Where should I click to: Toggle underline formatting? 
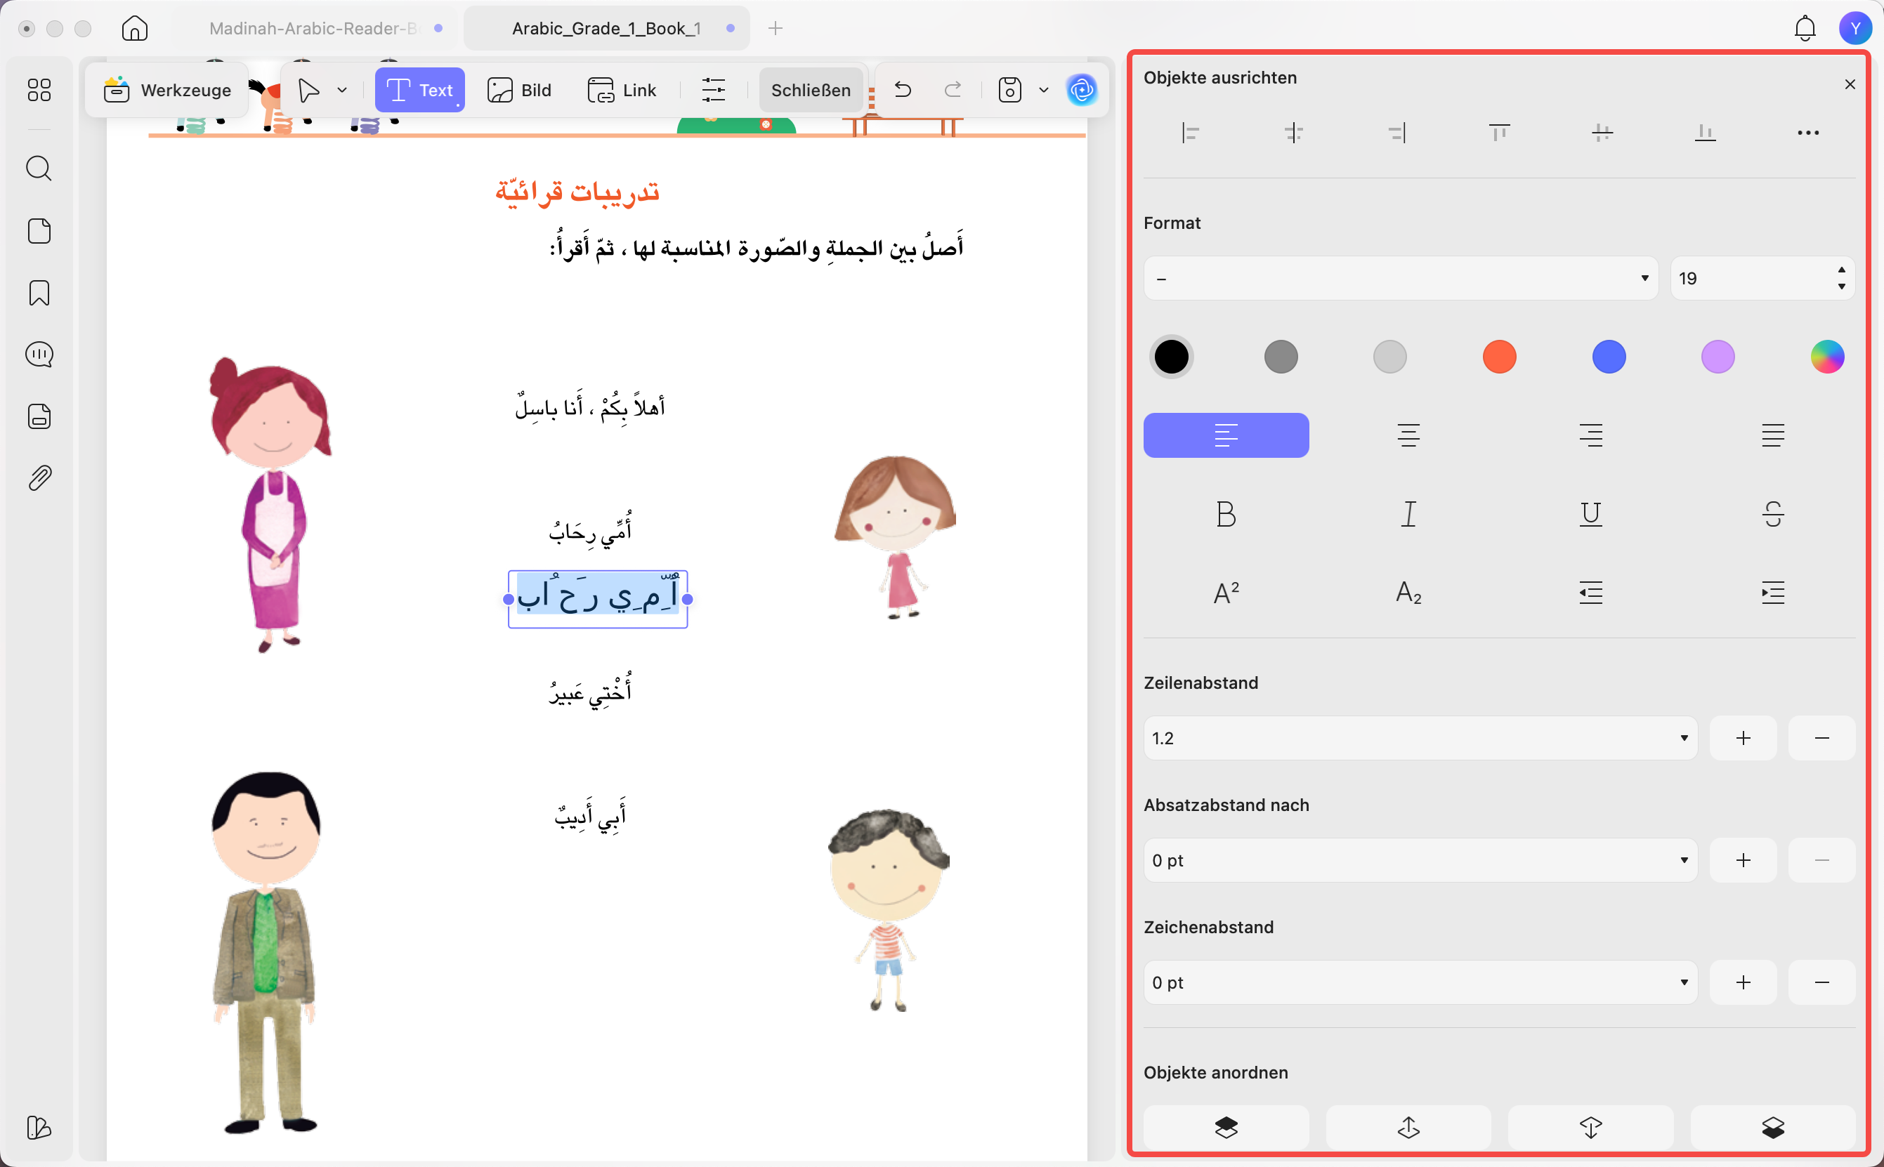click(1590, 514)
